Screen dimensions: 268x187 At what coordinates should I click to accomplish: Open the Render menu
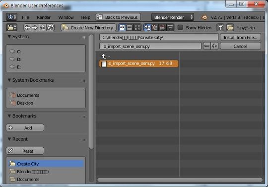44,17
